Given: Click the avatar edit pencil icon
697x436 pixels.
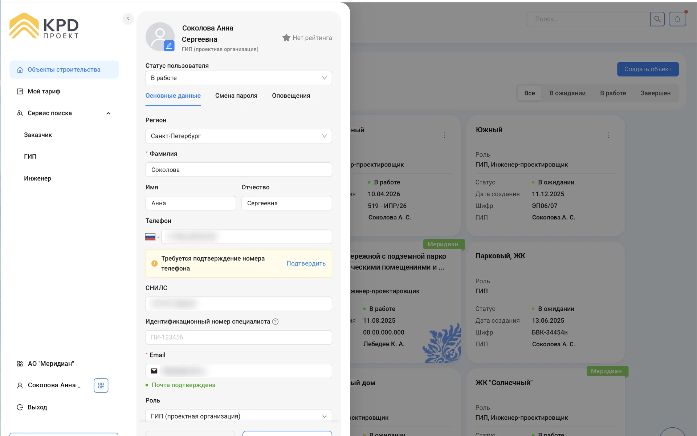Looking at the screenshot, I should 169,46.
